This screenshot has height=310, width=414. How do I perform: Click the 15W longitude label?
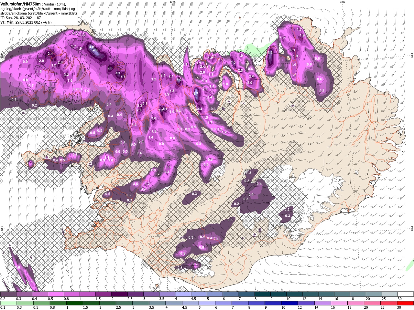pos(342,2)
